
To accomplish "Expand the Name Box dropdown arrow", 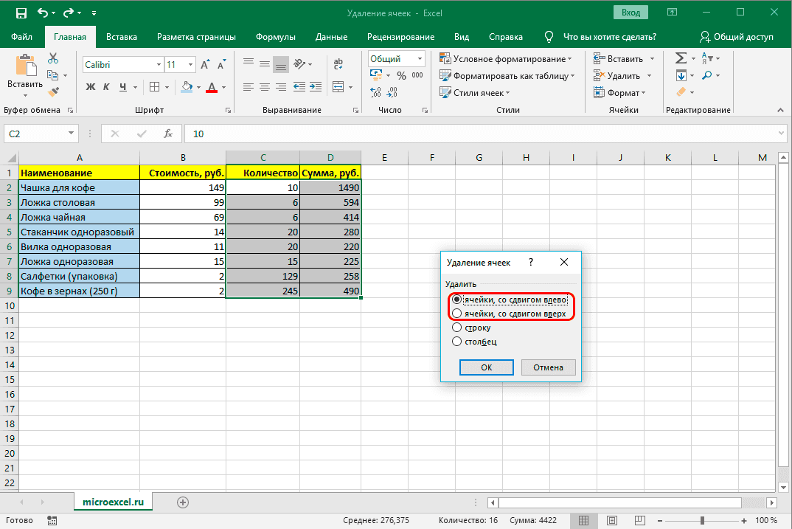I will point(72,134).
